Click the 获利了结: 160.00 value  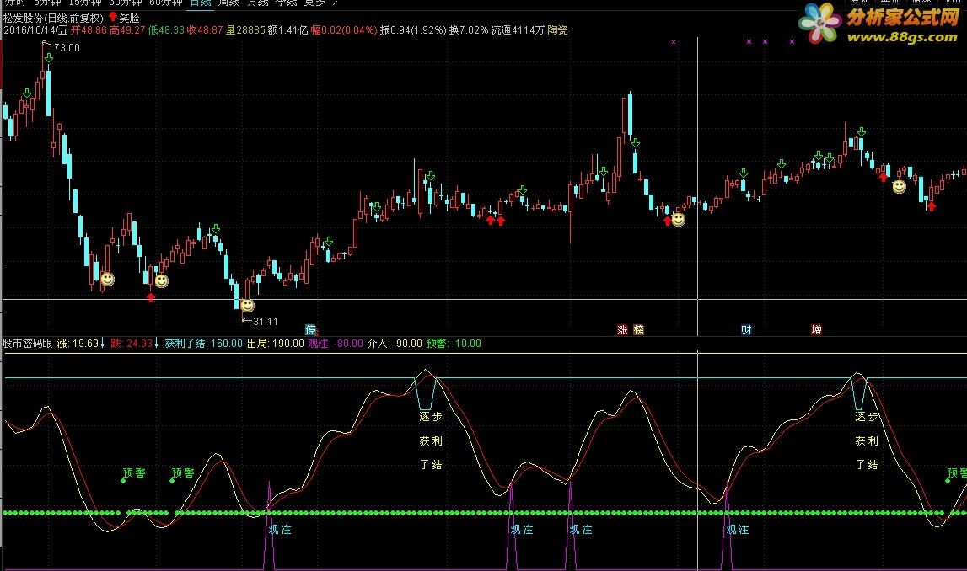pyautogui.click(x=203, y=343)
